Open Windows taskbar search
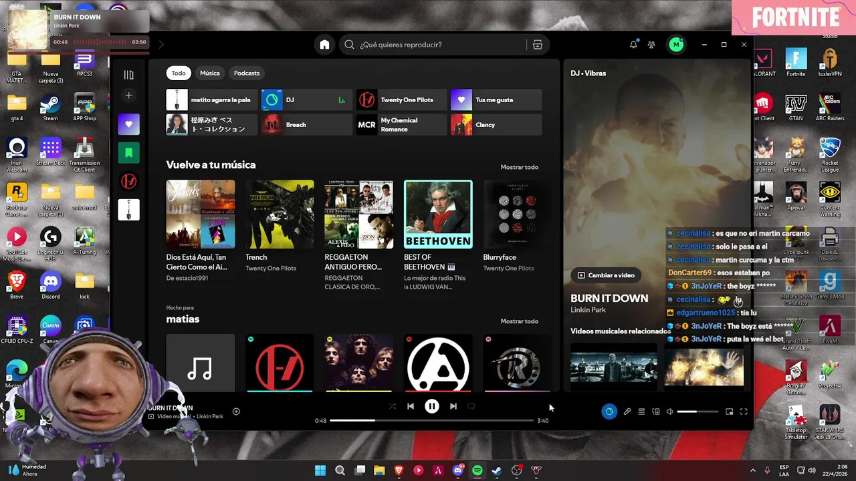 coord(340,470)
